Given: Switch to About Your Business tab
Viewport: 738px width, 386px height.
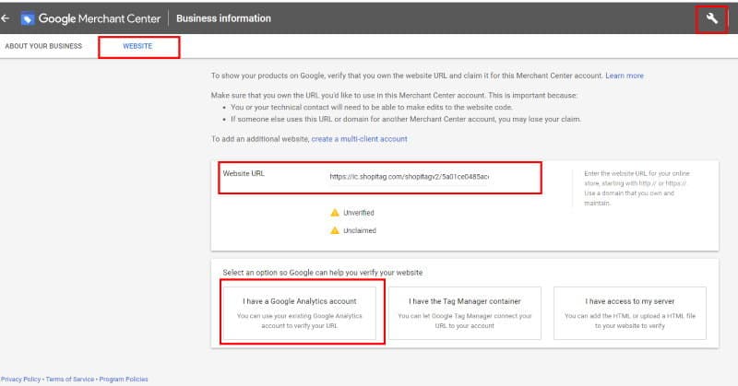Looking at the screenshot, I should click(43, 46).
